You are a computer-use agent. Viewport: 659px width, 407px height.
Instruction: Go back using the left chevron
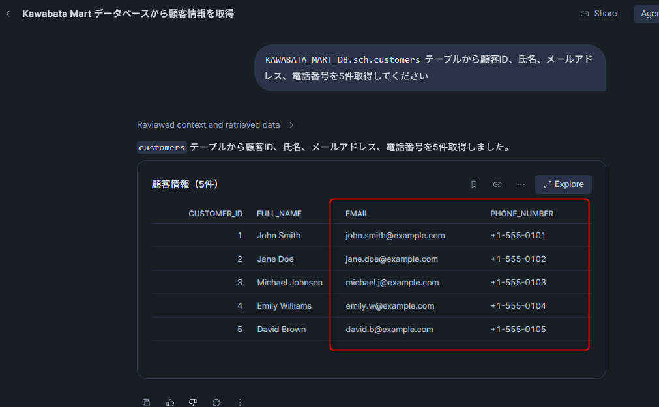point(8,14)
